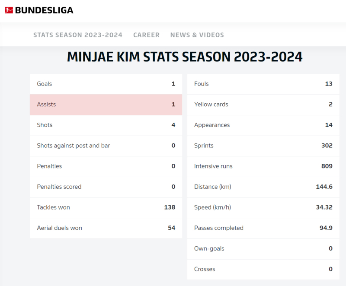Click the Distance (km) row
The height and width of the screenshot is (286, 346).
pyautogui.click(x=263, y=187)
